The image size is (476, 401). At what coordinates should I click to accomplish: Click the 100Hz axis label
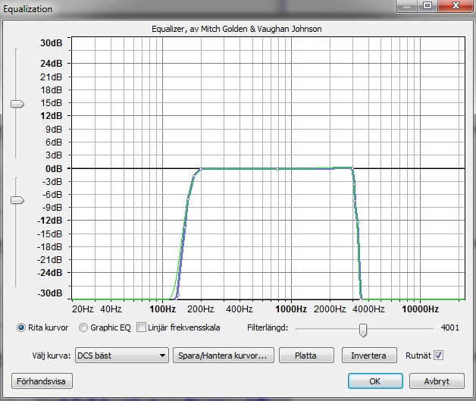pos(162,309)
